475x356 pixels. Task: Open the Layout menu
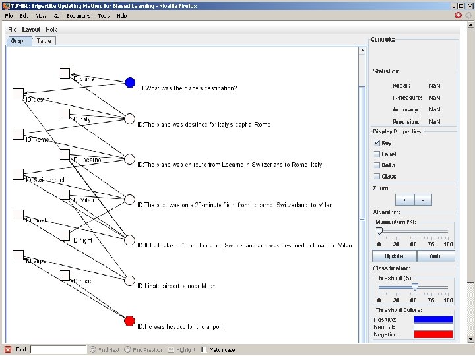(31, 30)
